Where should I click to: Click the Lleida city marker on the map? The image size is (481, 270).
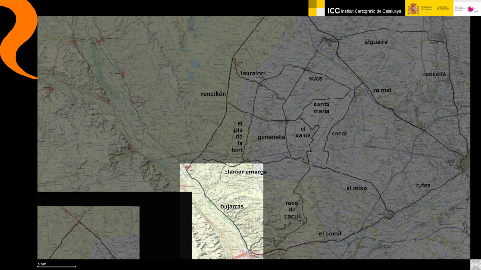(x=465, y=162)
